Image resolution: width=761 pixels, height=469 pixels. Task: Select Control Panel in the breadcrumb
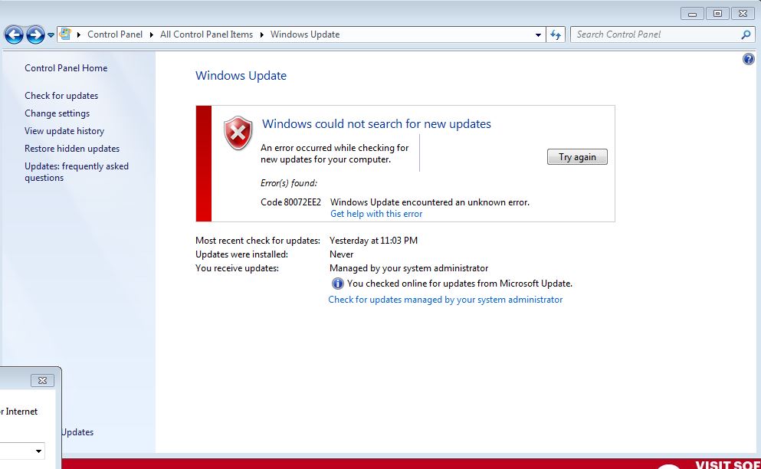point(115,34)
